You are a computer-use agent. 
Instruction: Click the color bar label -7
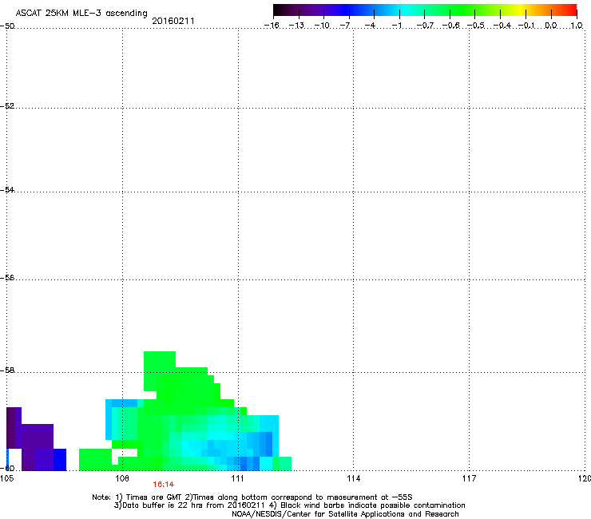[x=345, y=26]
